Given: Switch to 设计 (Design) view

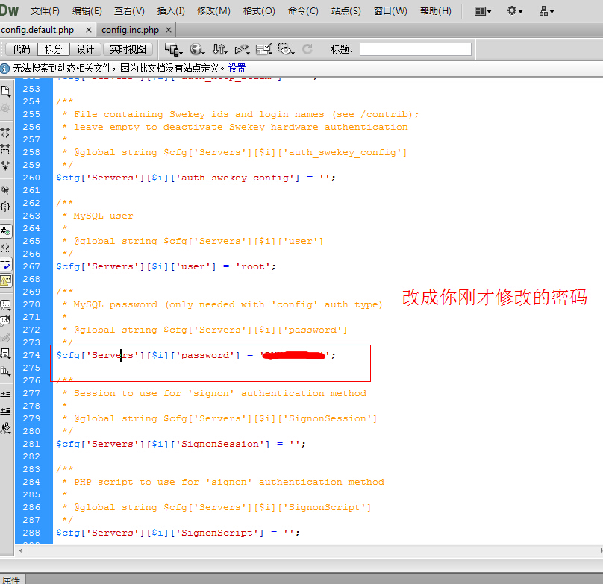Looking at the screenshot, I should (85, 49).
